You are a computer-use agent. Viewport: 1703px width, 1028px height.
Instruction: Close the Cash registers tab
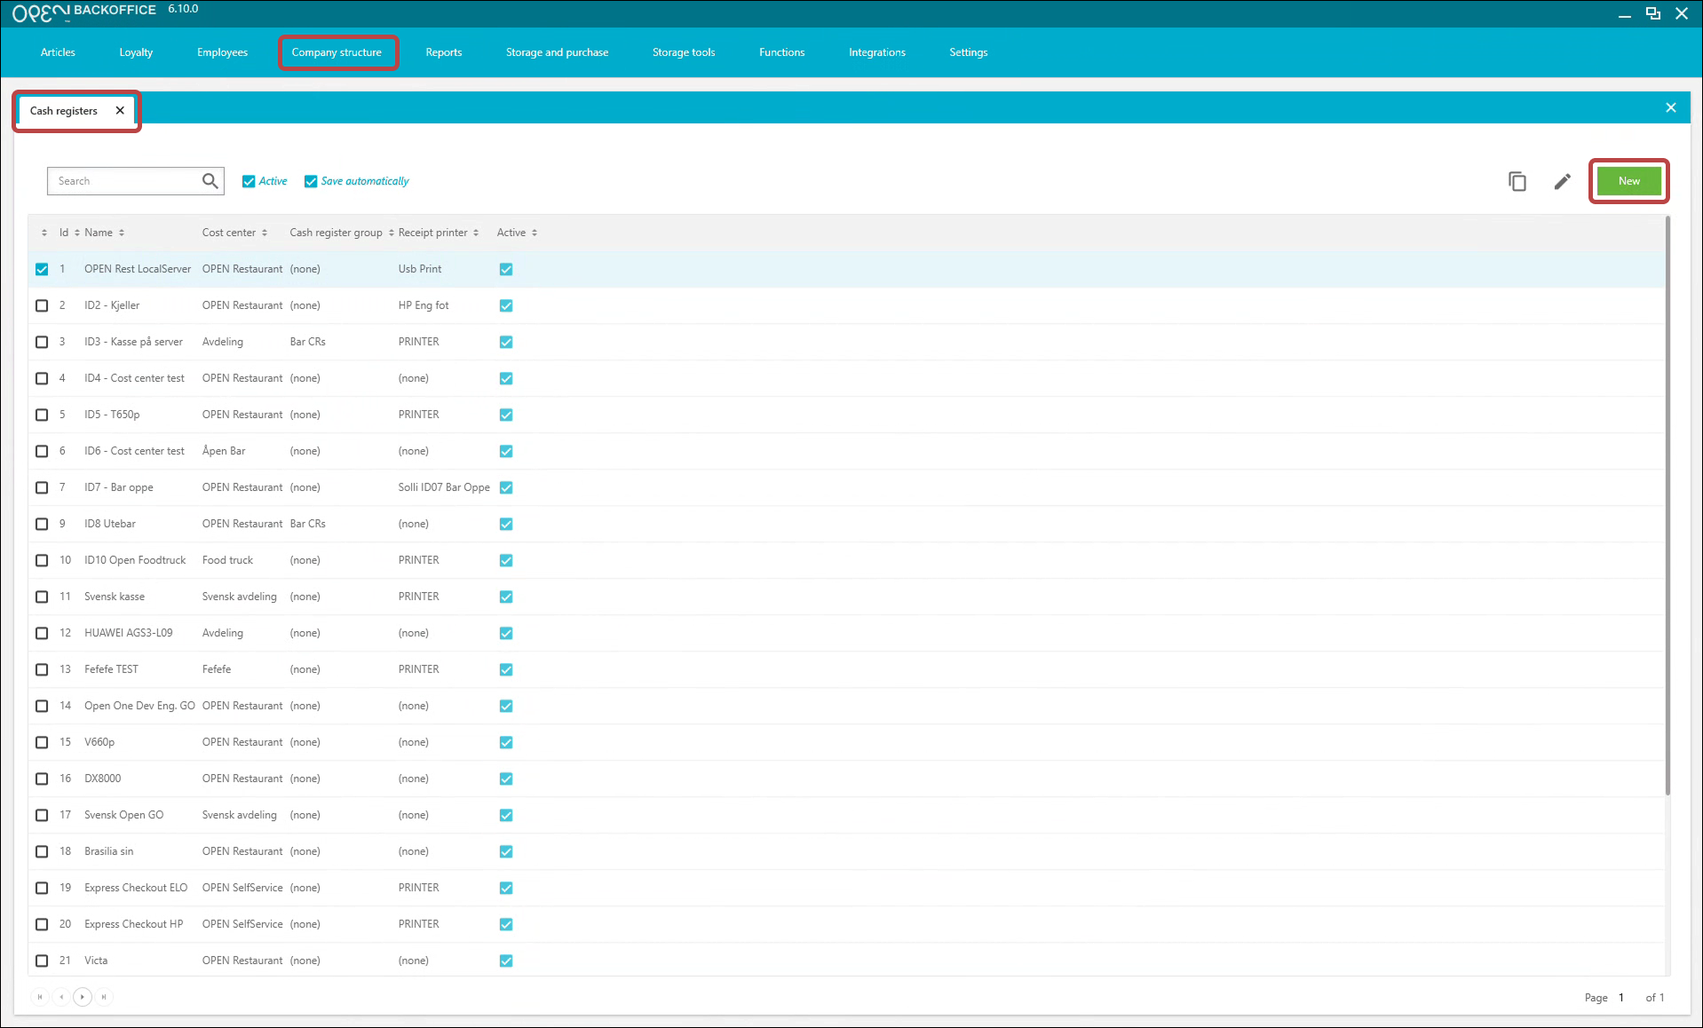tap(120, 111)
